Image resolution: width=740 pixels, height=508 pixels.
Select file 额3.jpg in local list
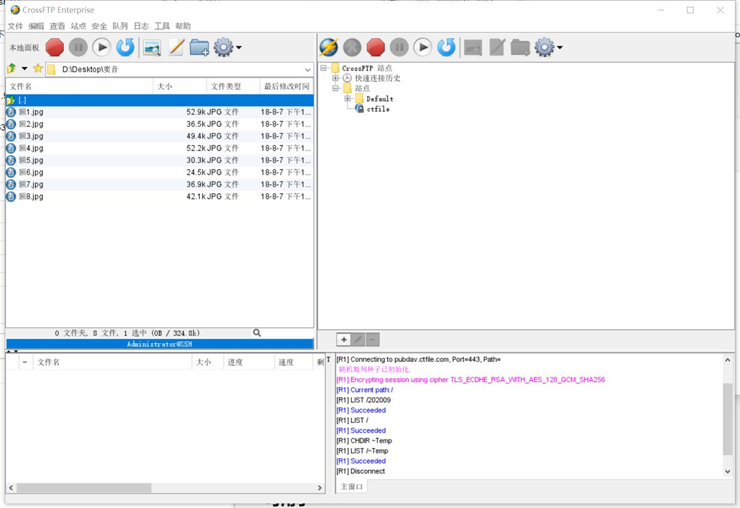(160, 136)
